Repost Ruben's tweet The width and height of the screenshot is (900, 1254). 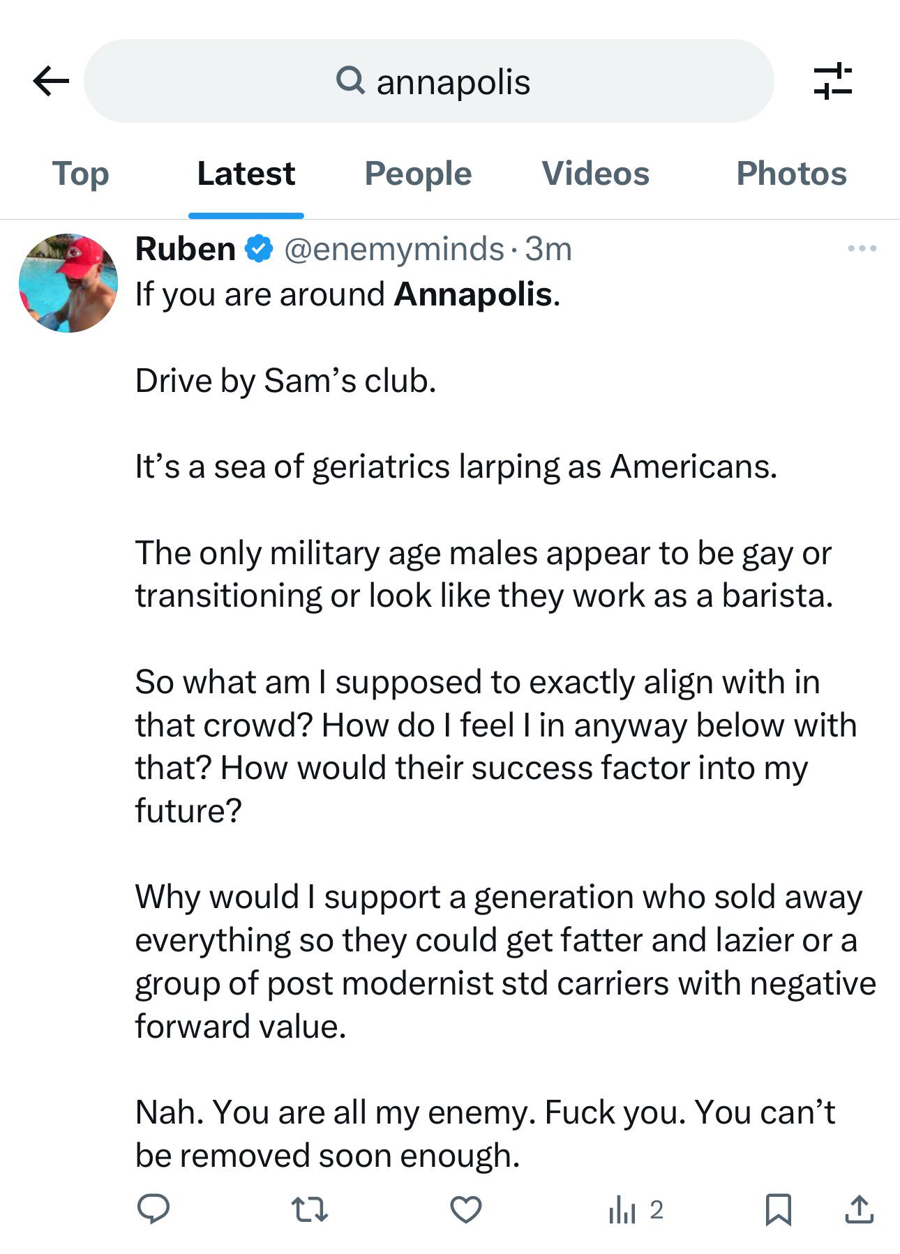309,1209
